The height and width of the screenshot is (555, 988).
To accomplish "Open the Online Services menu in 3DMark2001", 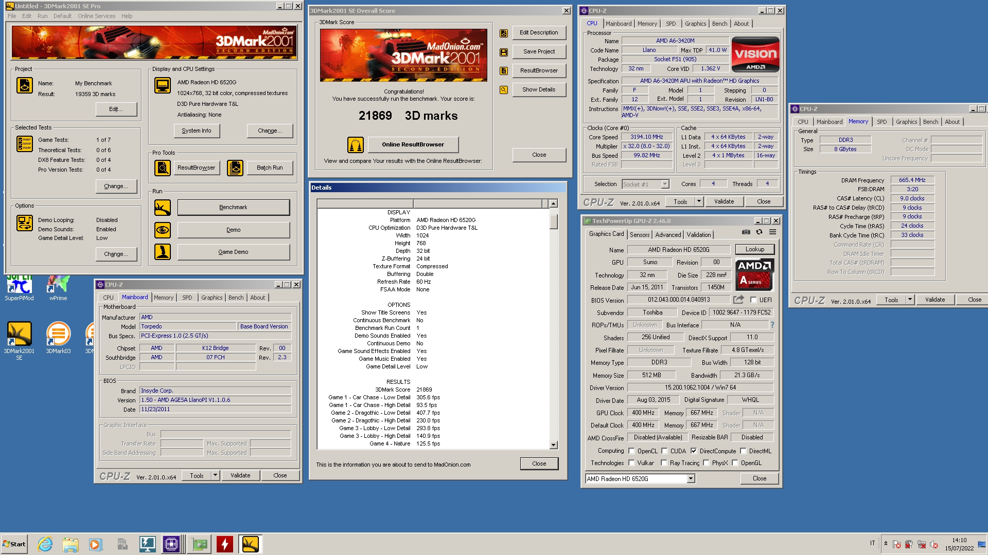I will pyautogui.click(x=96, y=16).
